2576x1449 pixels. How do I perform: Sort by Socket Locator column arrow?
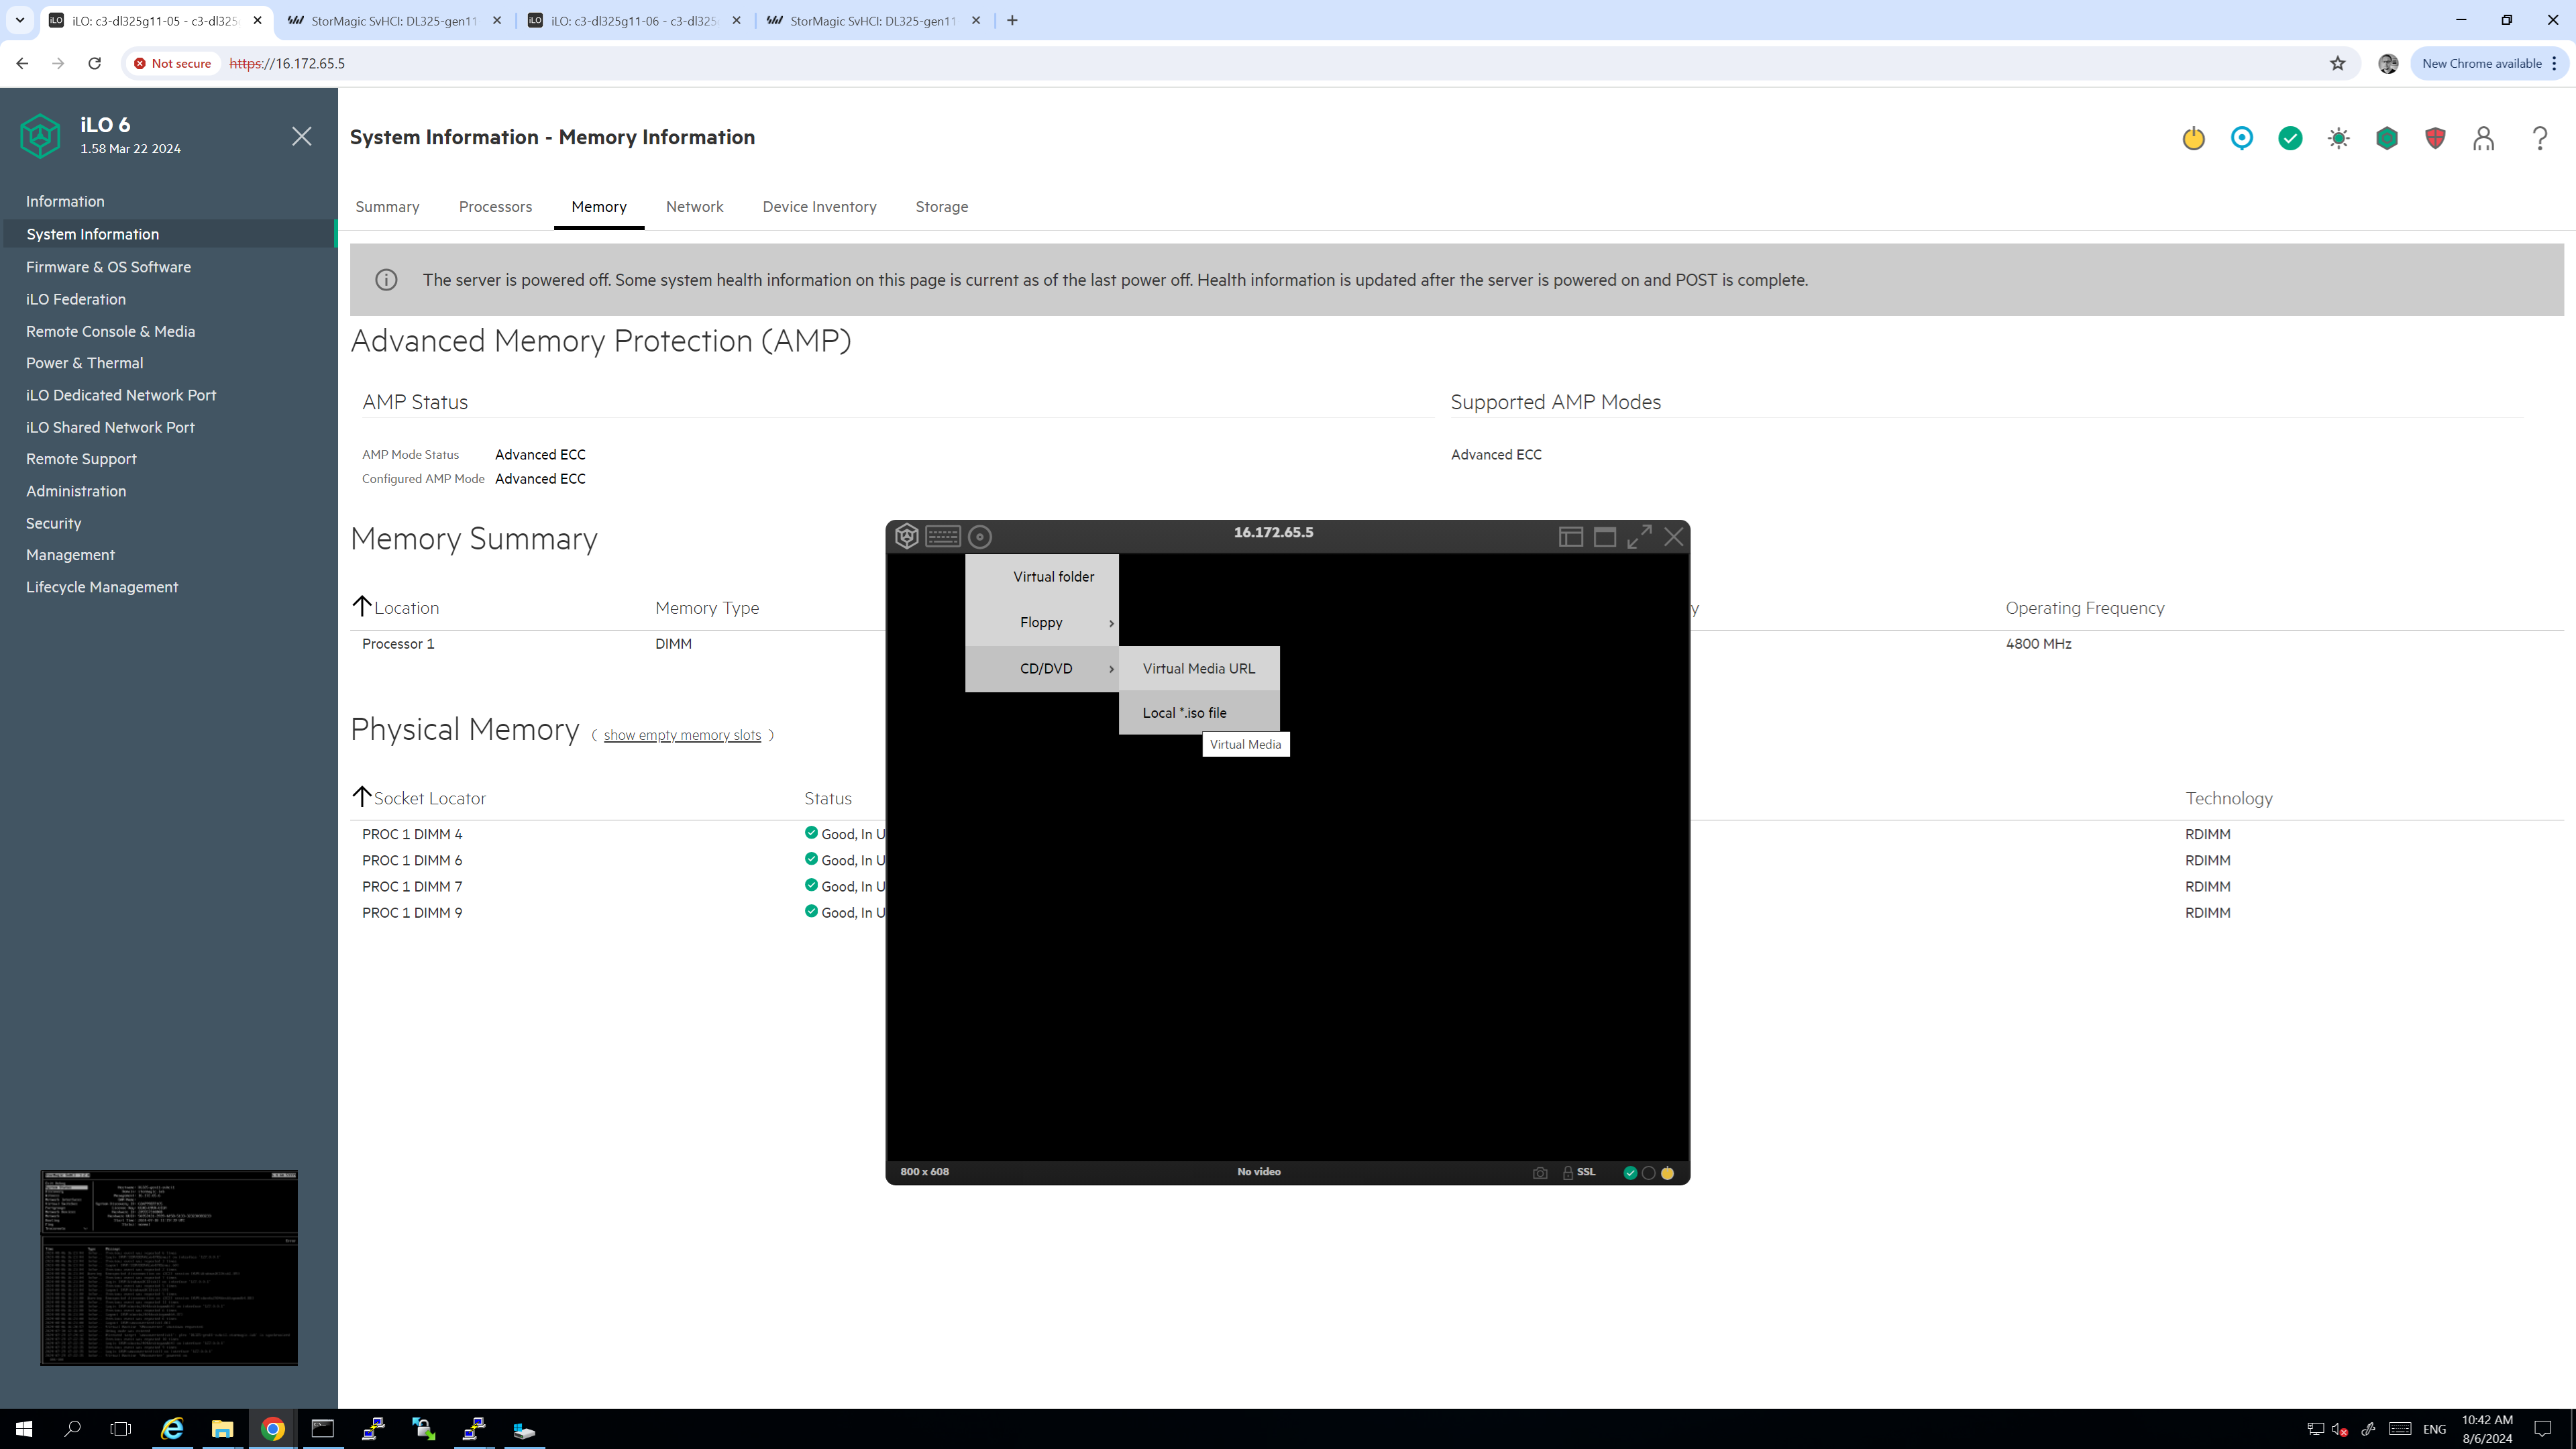(x=362, y=796)
